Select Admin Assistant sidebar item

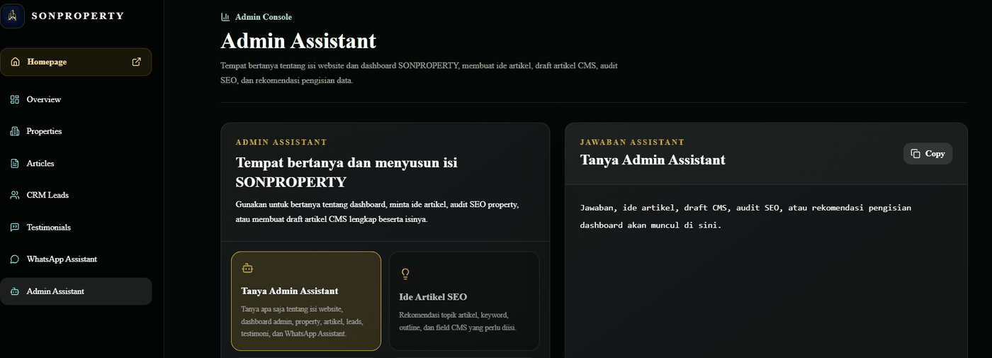coord(76,291)
